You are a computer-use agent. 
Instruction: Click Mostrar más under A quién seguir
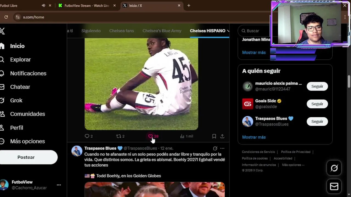(x=254, y=137)
